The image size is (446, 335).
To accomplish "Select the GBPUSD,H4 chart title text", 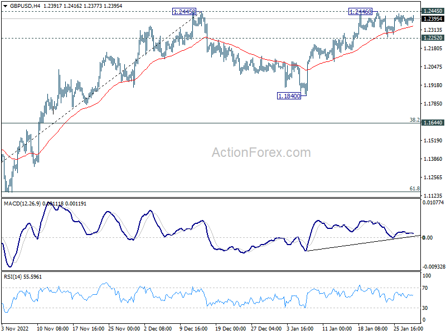I will click(x=25, y=6).
